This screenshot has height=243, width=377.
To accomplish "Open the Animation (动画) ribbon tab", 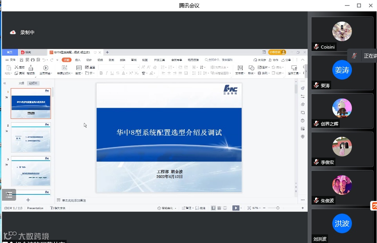I will pyautogui.click(x=111, y=60).
